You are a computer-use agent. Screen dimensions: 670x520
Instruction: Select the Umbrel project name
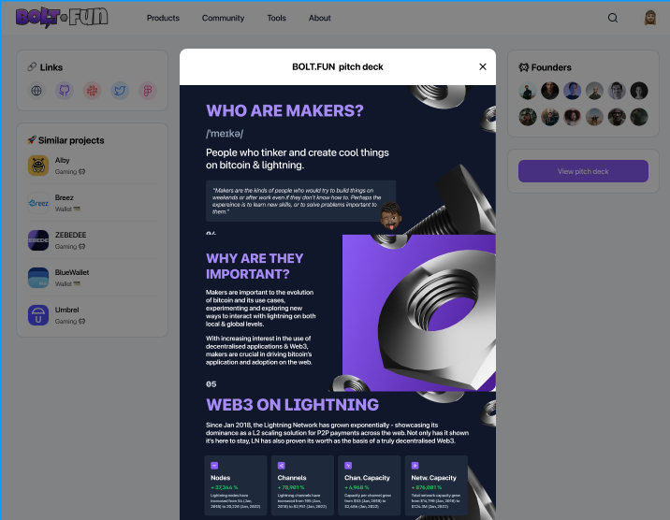tap(66, 310)
